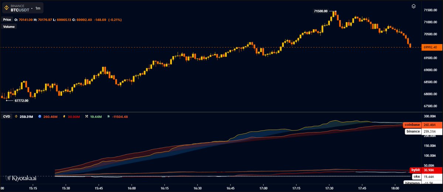The image size is (443, 192).
Task: Click the 18:00 time axis label
Action: [x=394, y=188]
